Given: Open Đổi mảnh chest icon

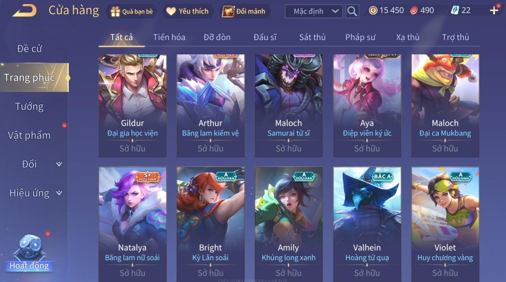Looking at the screenshot, I should click(228, 11).
